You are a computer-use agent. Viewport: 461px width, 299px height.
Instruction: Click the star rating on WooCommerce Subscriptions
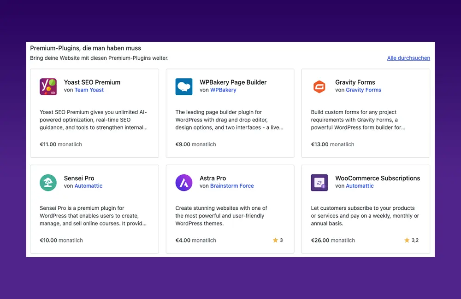[x=411, y=240]
